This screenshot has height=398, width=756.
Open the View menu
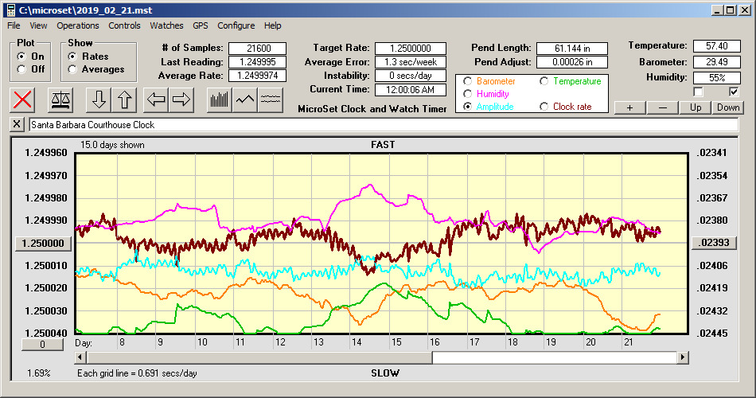(x=38, y=25)
